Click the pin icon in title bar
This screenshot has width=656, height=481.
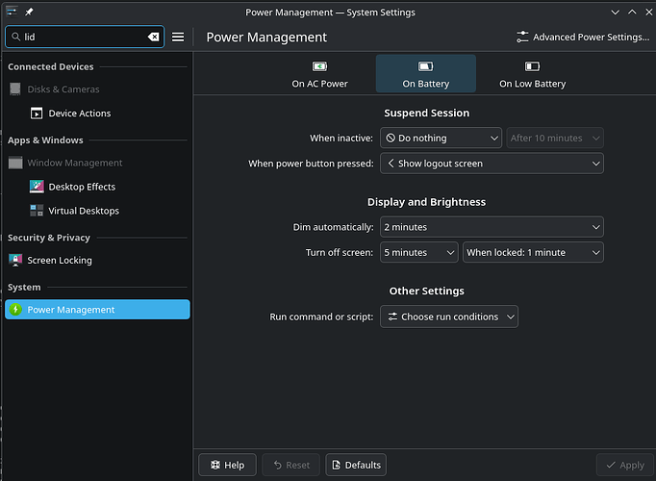[29, 12]
